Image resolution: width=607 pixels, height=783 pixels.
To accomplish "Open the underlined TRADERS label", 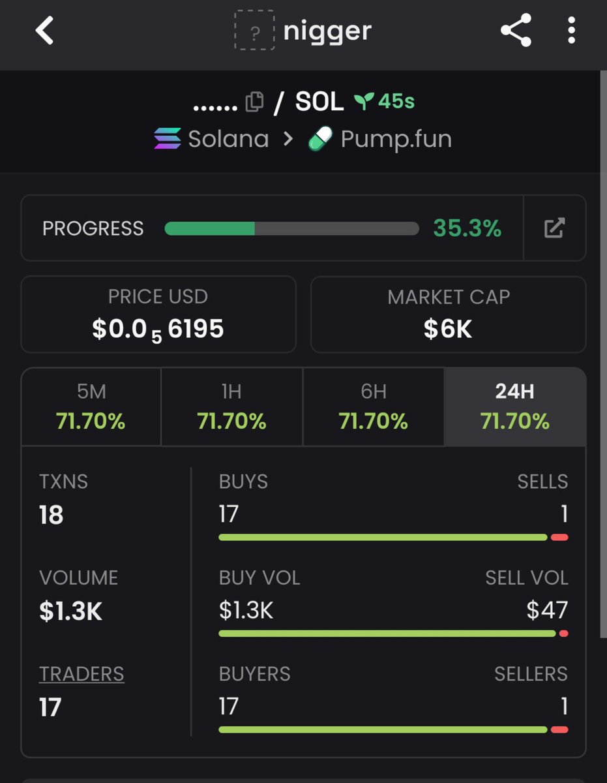I will coord(81,674).
